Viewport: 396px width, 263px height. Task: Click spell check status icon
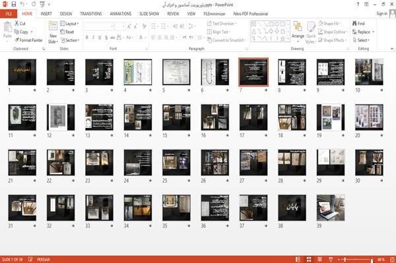click(x=30, y=260)
